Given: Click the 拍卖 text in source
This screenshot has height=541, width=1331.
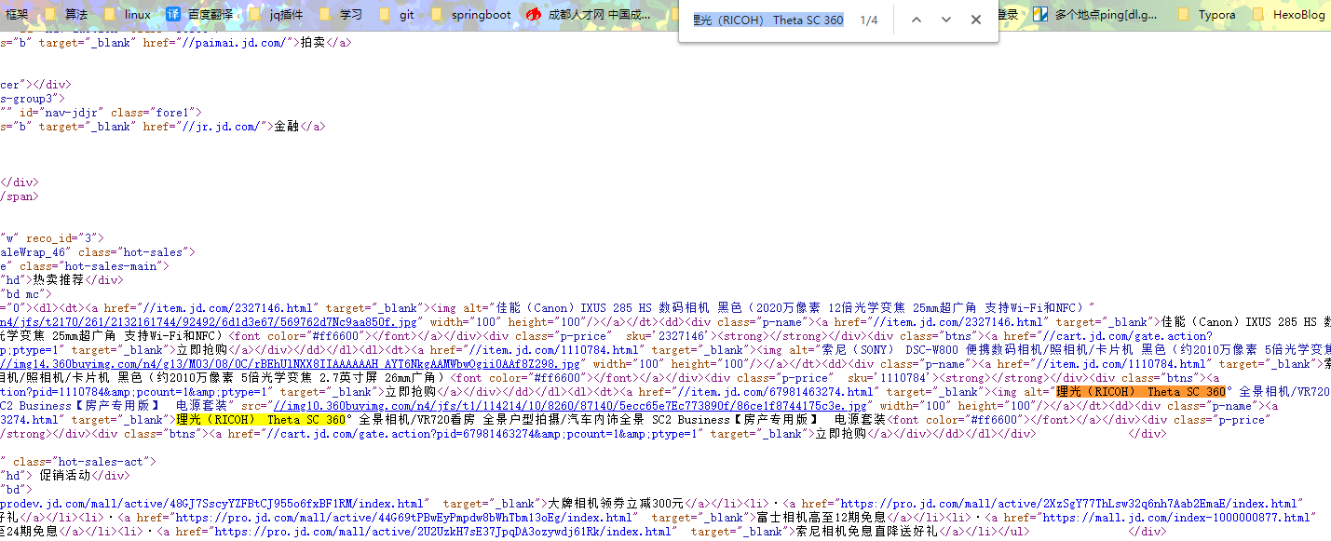Looking at the screenshot, I should 314,43.
